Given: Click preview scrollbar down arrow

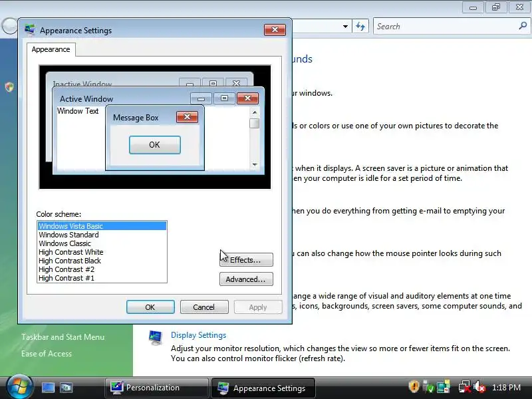Looking at the screenshot, I should point(255,164).
